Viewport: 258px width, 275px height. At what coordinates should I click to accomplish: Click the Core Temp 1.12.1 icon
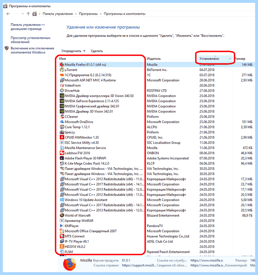(62, 127)
